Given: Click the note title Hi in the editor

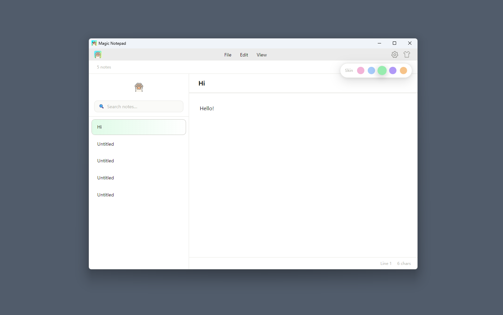Looking at the screenshot, I should [202, 84].
